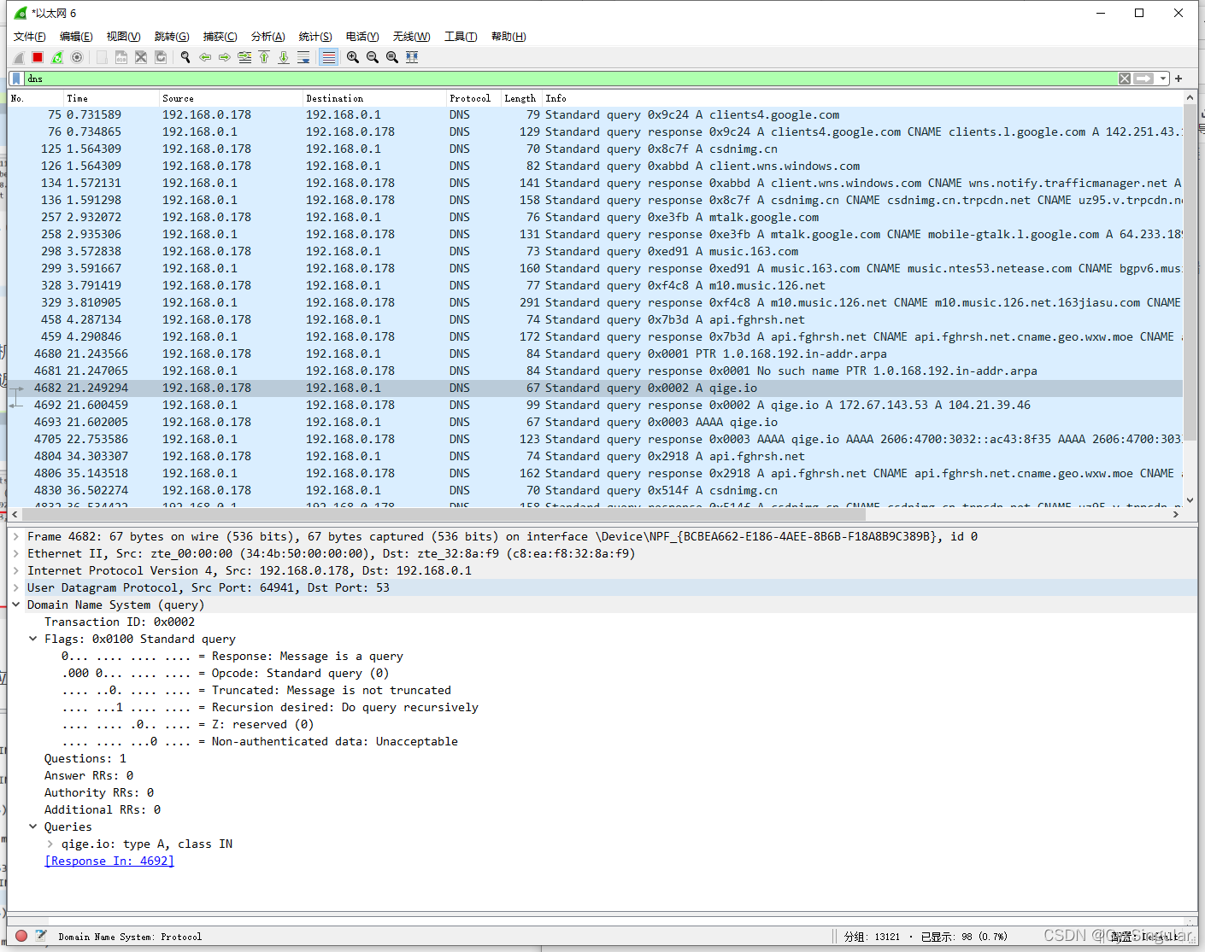Open the 分析(A) menu

pyautogui.click(x=267, y=37)
